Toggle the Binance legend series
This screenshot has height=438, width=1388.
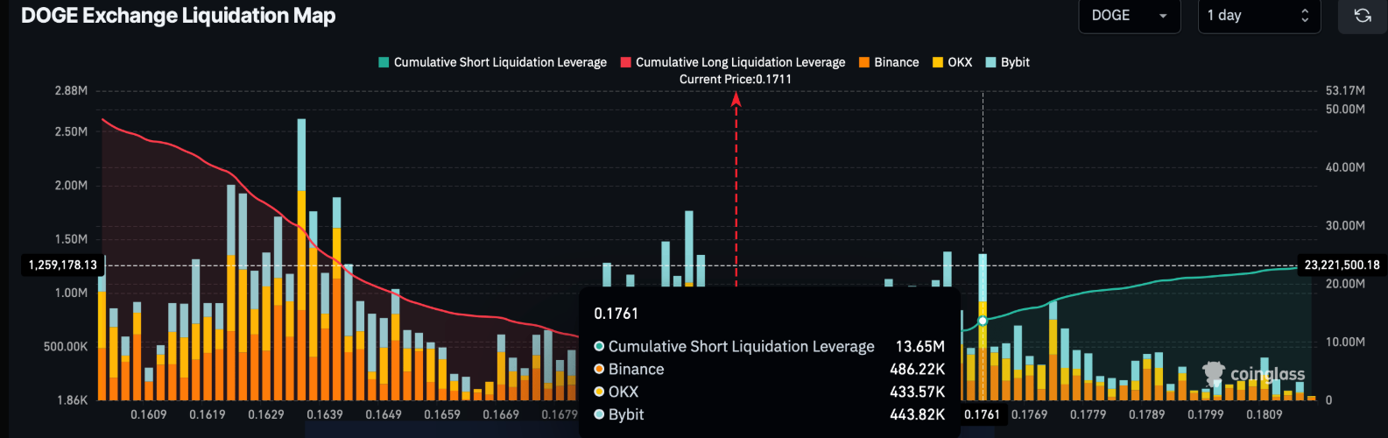coord(889,62)
